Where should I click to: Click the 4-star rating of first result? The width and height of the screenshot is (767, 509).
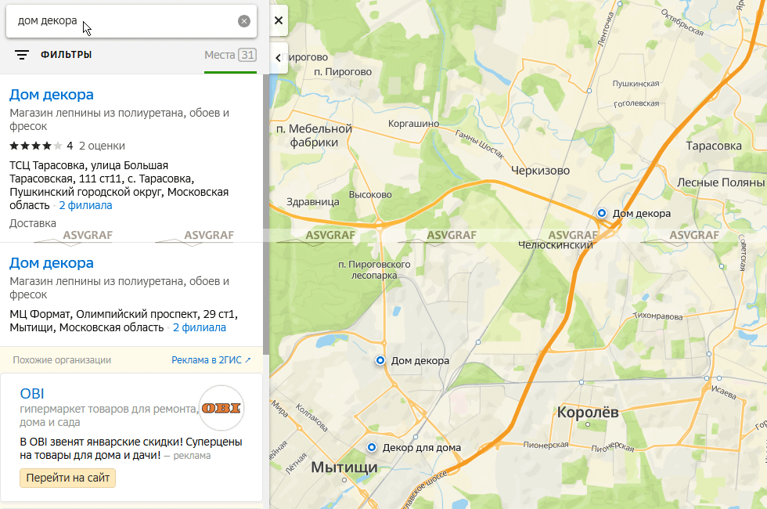[x=36, y=146]
